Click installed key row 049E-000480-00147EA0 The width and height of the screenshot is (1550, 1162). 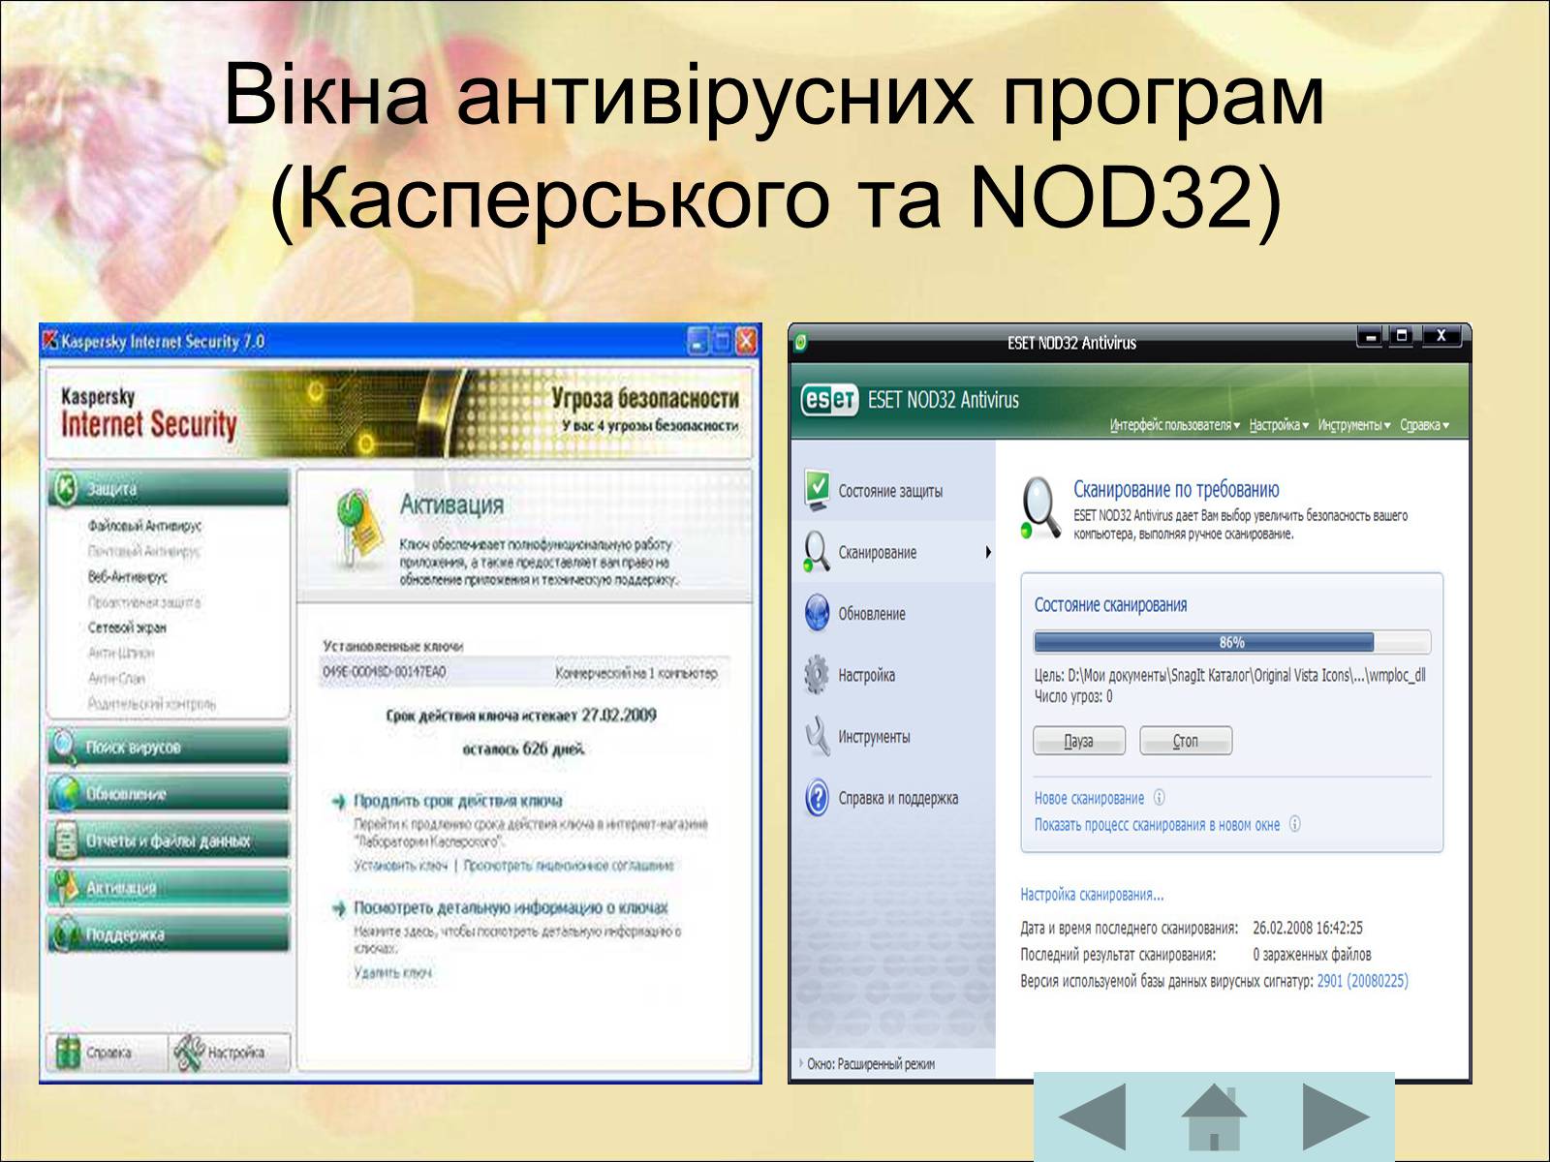point(524,672)
